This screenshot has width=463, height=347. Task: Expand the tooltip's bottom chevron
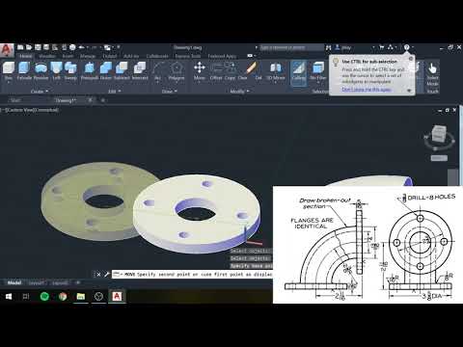point(409,91)
